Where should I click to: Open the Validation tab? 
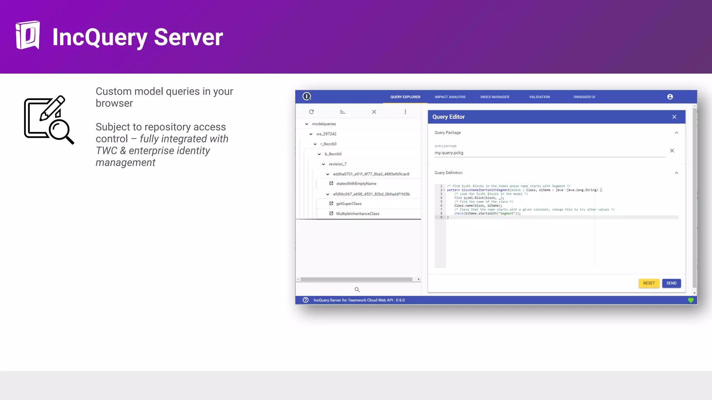539,97
